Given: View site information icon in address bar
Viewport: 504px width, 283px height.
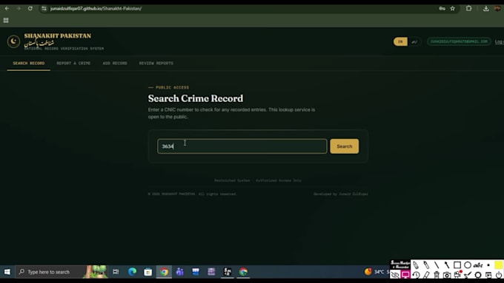Looking at the screenshot, I should (x=44, y=8).
